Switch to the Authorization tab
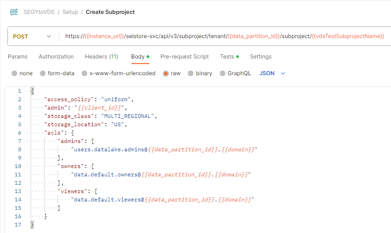Screen dimensions: 391x233 coord(56,57)
